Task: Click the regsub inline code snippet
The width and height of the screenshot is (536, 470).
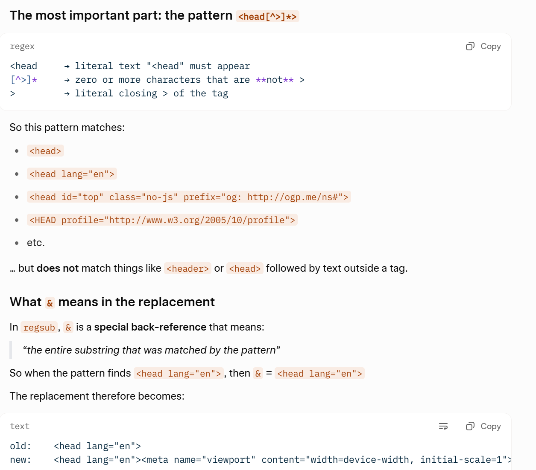Action: [39, 328]
